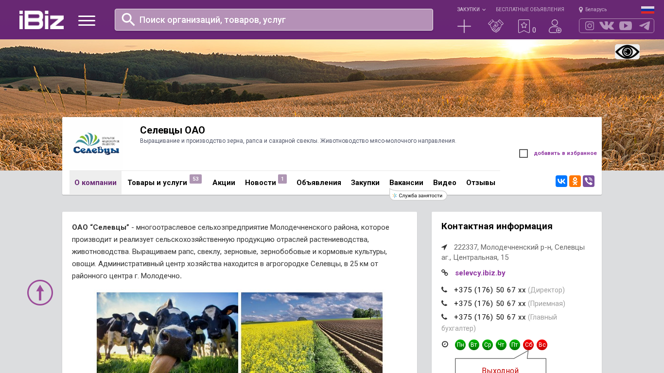
Task: Go to the Объявления tab
Action: (x=319, y=183)
